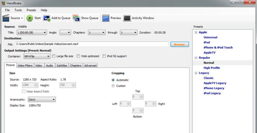The height and width of the screenshot is (133, 257).
Task: Select the Universal preset
Action: (210, 37)
